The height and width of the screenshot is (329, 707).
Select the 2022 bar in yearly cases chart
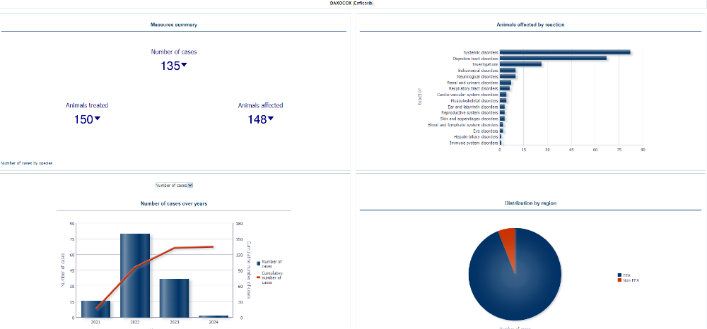point(134,275)
